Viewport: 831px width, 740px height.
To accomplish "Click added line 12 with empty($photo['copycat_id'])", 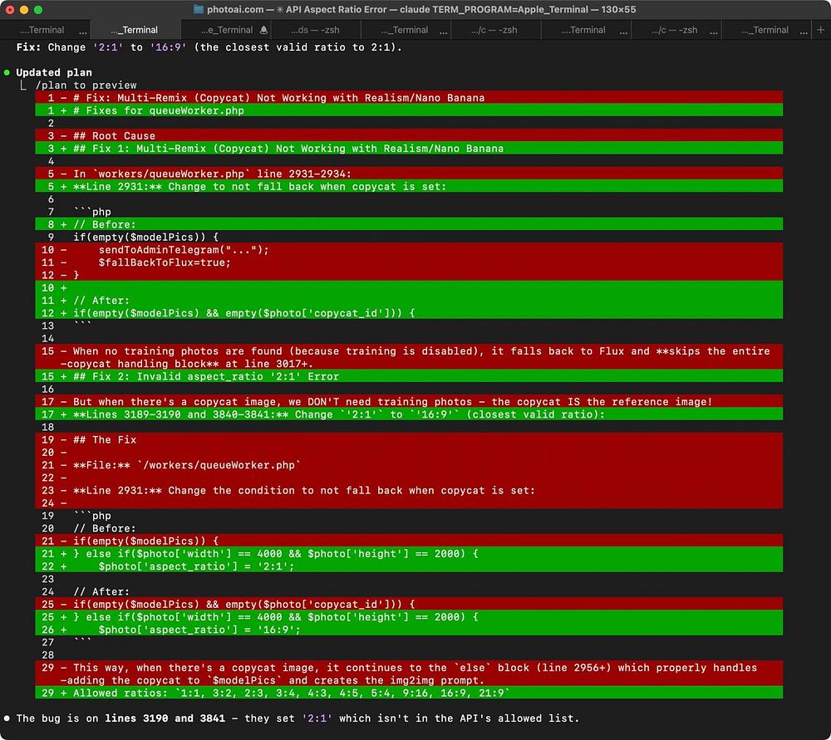I will tap(409, 313).
